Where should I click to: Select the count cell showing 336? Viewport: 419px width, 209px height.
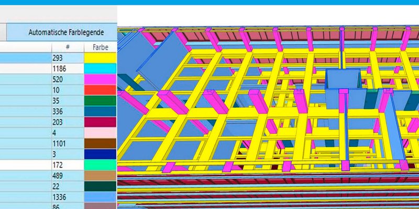68,111
